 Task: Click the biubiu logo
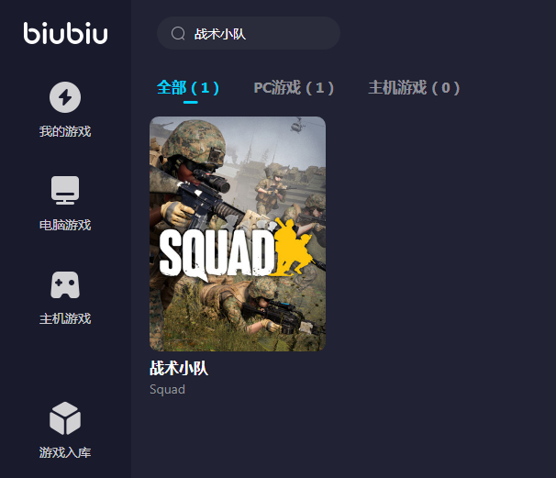click(x=65, y=33)
